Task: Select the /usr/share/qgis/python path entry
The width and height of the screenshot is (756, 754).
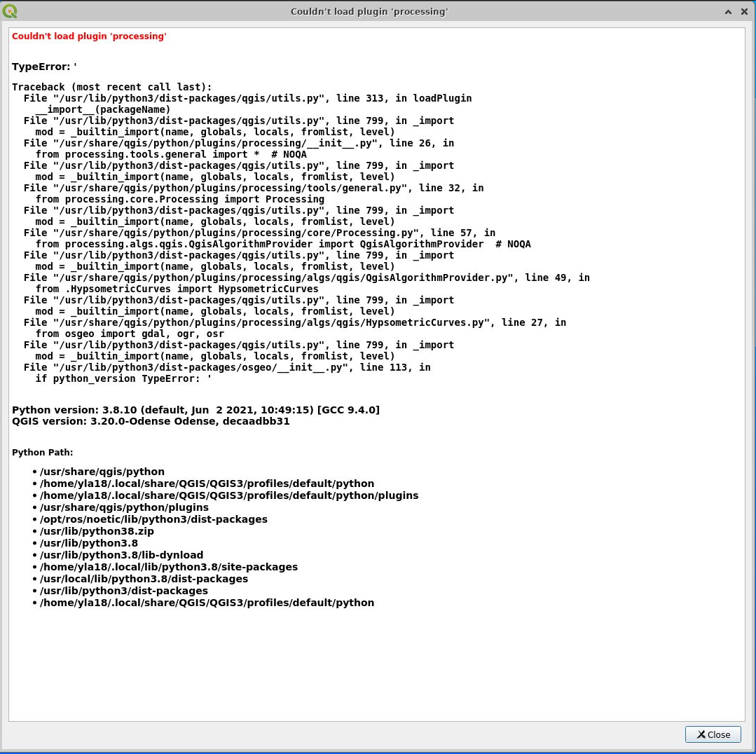Action: (x=102, y=472)
